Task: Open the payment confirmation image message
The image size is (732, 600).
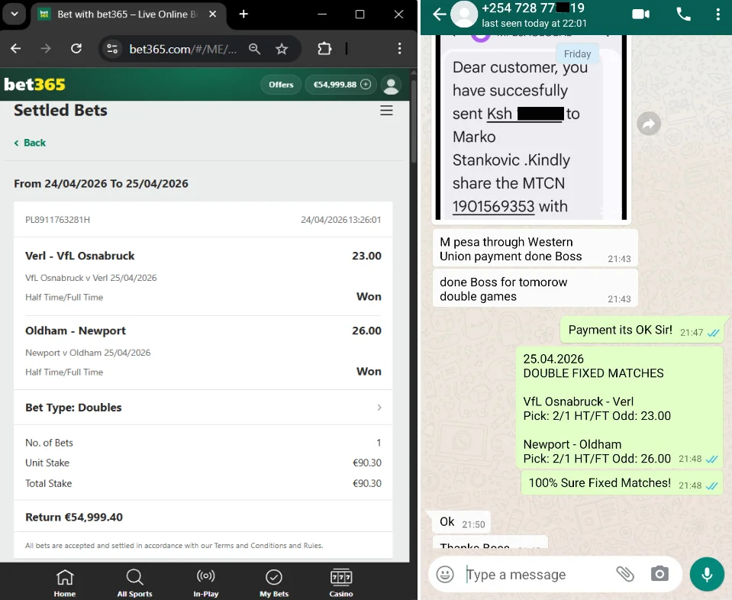Action: 531,127
